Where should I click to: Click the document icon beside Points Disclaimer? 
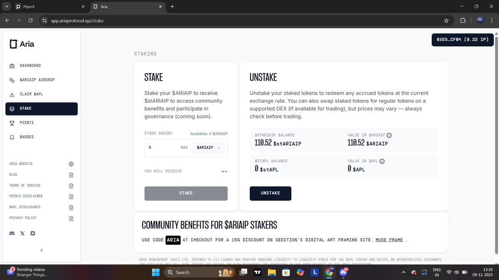71,196
